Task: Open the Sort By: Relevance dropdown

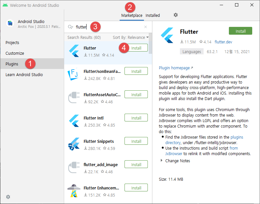Action: (x=131, y=38)
